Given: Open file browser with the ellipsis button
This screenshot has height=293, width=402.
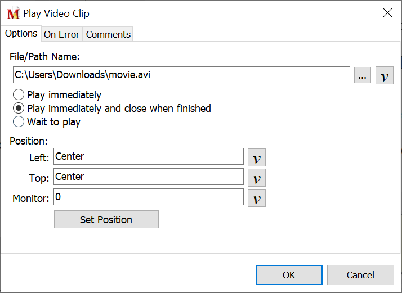Looking at the screenshot, I should (363, 75).
